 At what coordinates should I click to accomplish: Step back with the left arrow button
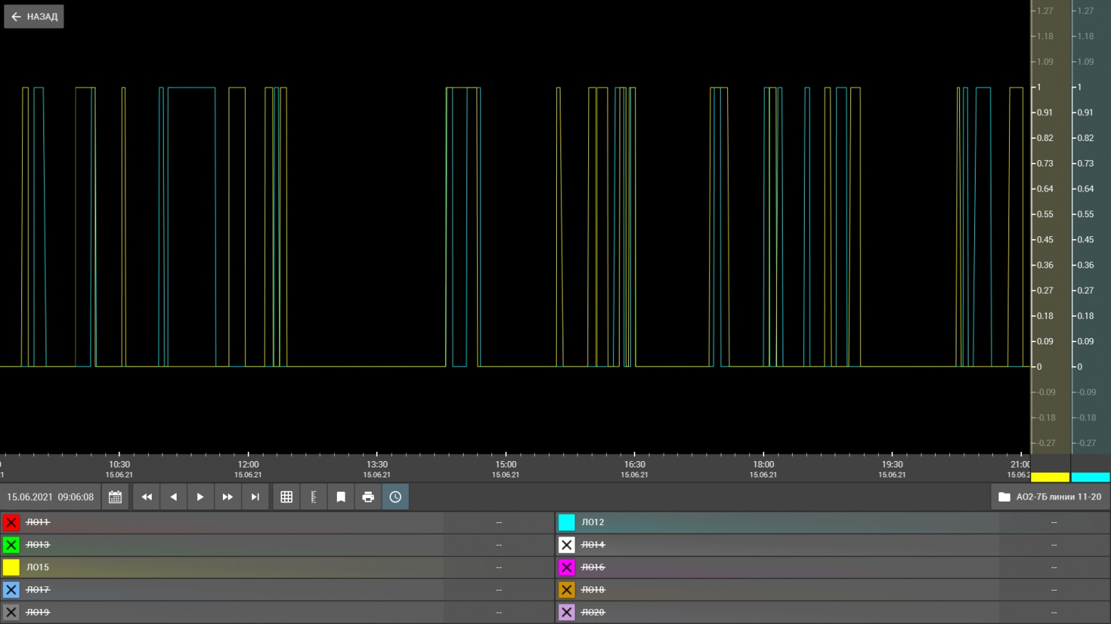[174, 497]
